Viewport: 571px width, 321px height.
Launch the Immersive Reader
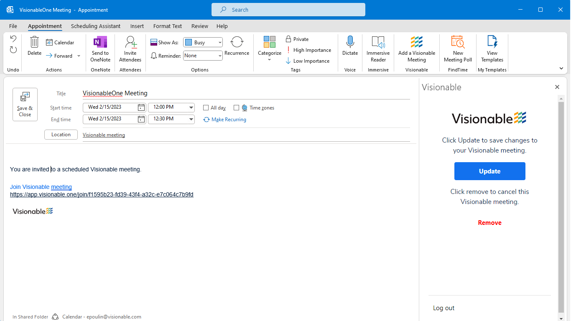[x=378, y=49]
